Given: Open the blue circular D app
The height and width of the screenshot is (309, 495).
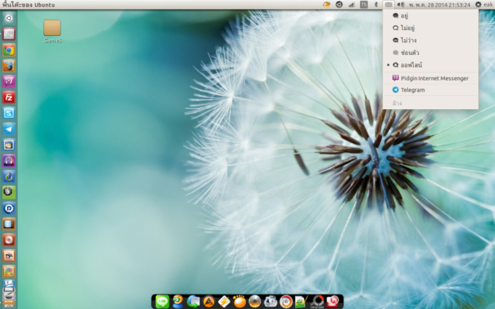Looking at the screenshot, I should [9, 208].
